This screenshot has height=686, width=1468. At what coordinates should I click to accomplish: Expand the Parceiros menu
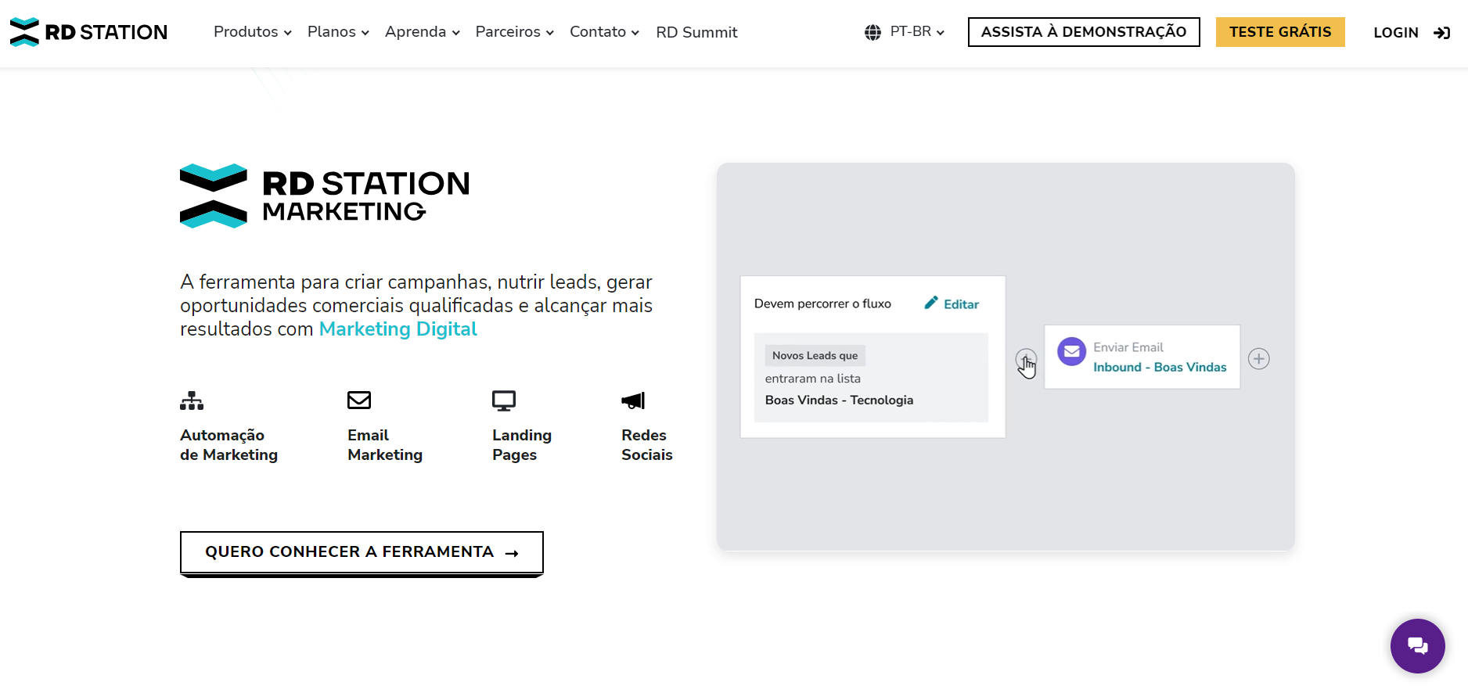click(515, 32)
